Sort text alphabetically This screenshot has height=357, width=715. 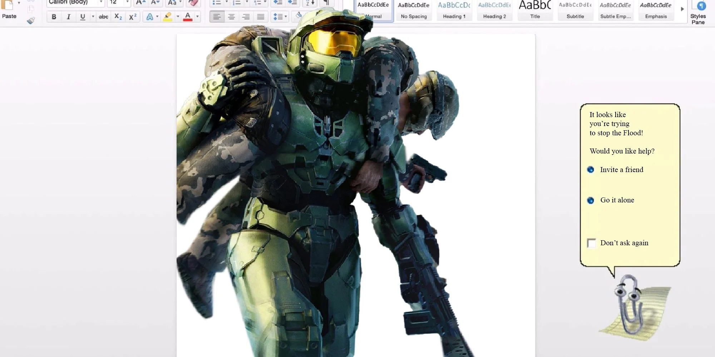(310, 2)
